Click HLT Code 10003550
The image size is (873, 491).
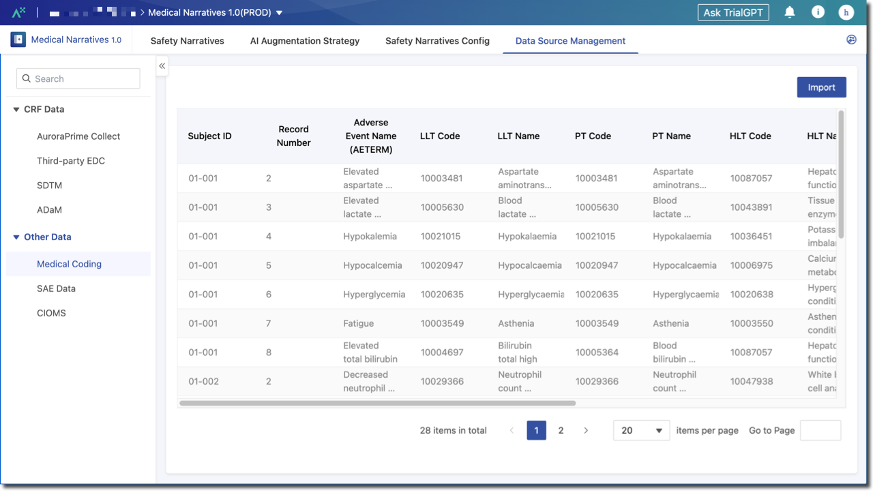(751, 323)
